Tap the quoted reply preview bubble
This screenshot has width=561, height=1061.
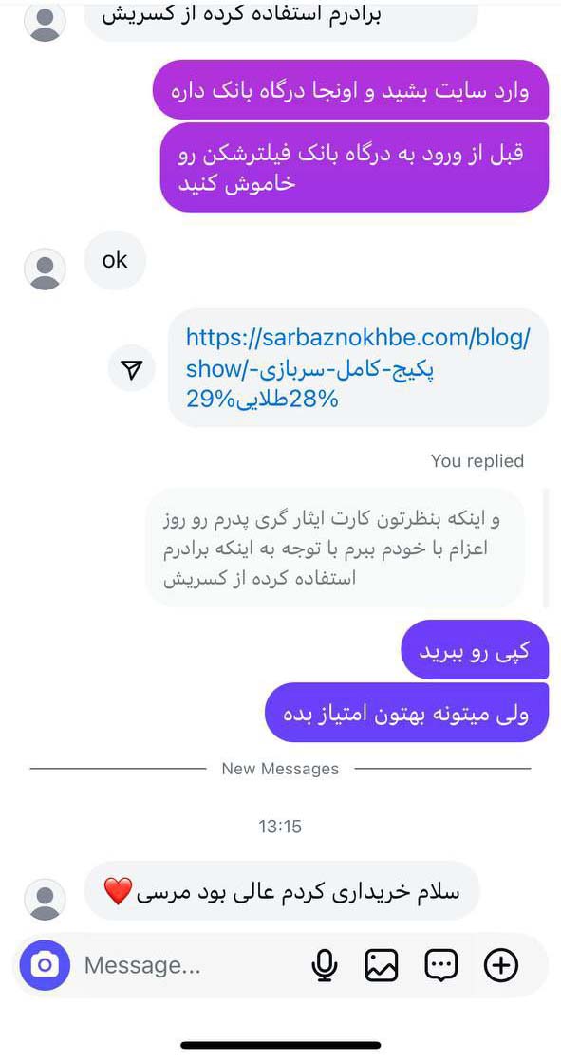(x=336, y=548)
